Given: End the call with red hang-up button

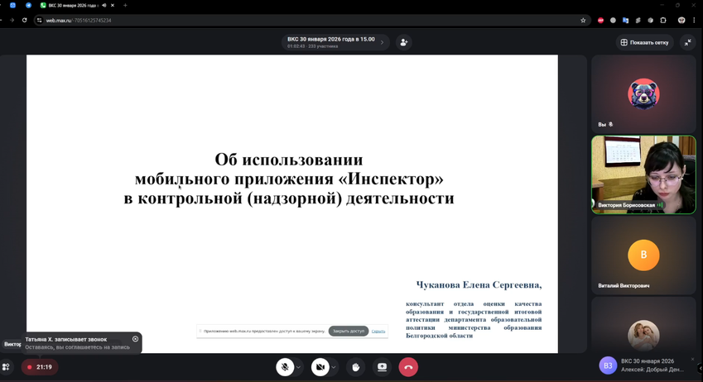Looking at the screenshot, I should click(408, 367).
